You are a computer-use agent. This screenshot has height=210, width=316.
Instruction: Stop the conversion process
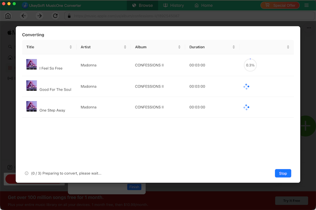pos(283,173)
